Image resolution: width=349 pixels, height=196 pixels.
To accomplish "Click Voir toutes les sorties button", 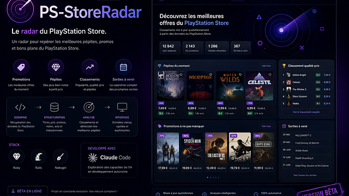I will coord(305,175).
